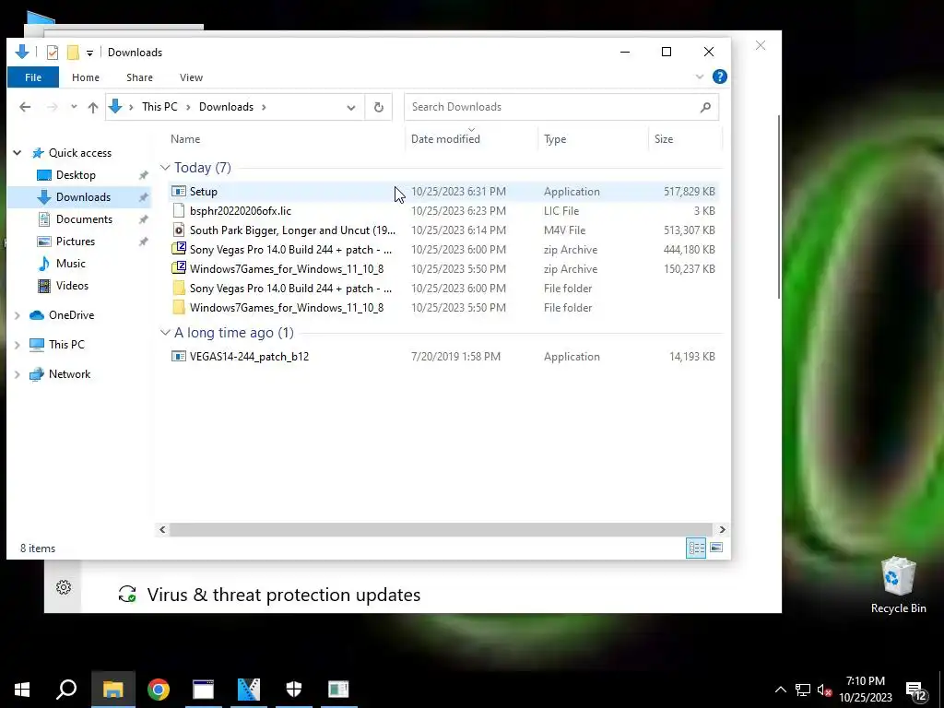Screen dimensions: 944x708
Task: Switch to Details view layout icon
Action: pos(697,548)
